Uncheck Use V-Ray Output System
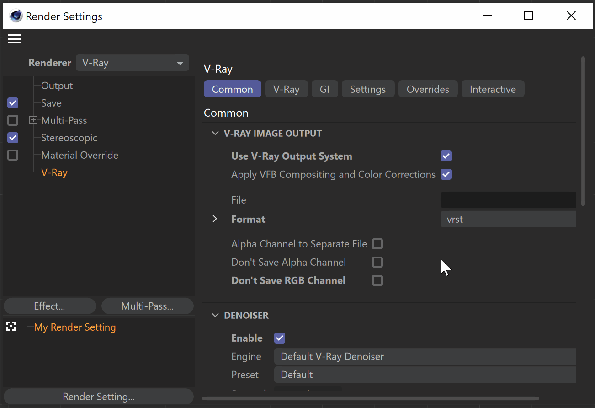 [446, 156]
